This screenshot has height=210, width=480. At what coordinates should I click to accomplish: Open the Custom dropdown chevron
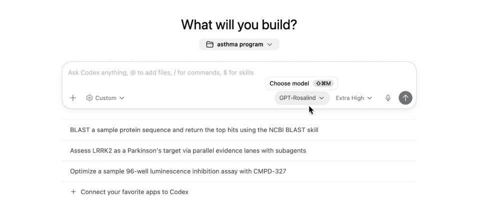tap(122, 98)
